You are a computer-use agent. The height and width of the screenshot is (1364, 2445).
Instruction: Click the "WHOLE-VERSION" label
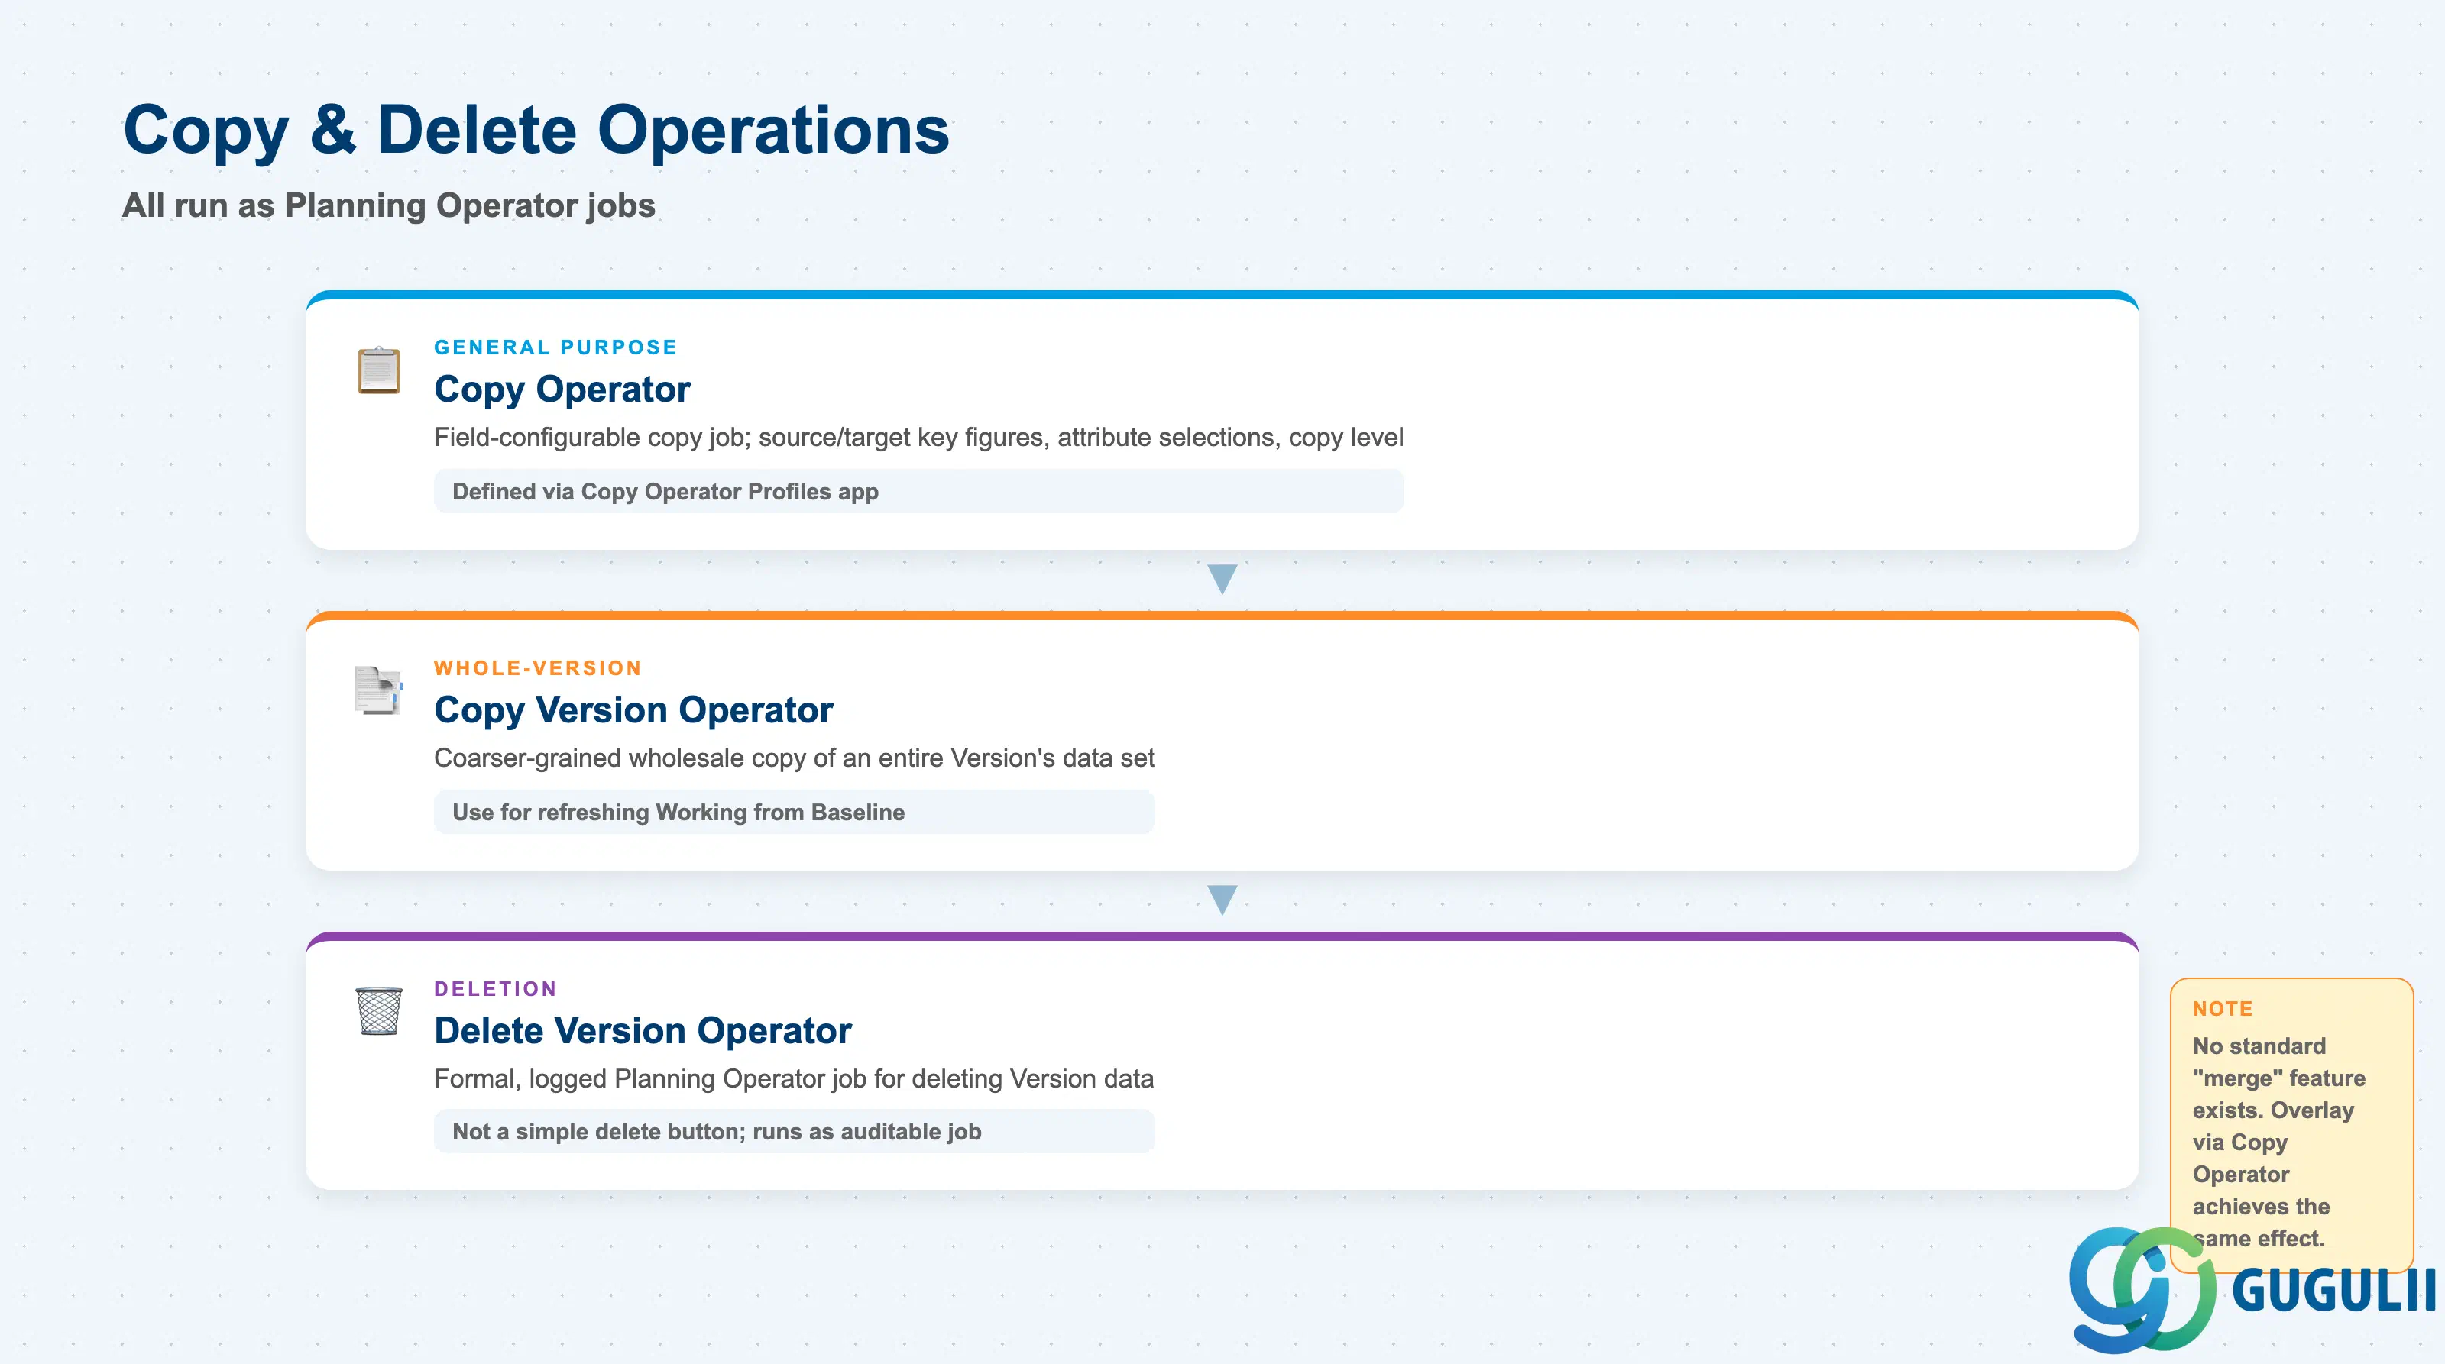(538, 667)
